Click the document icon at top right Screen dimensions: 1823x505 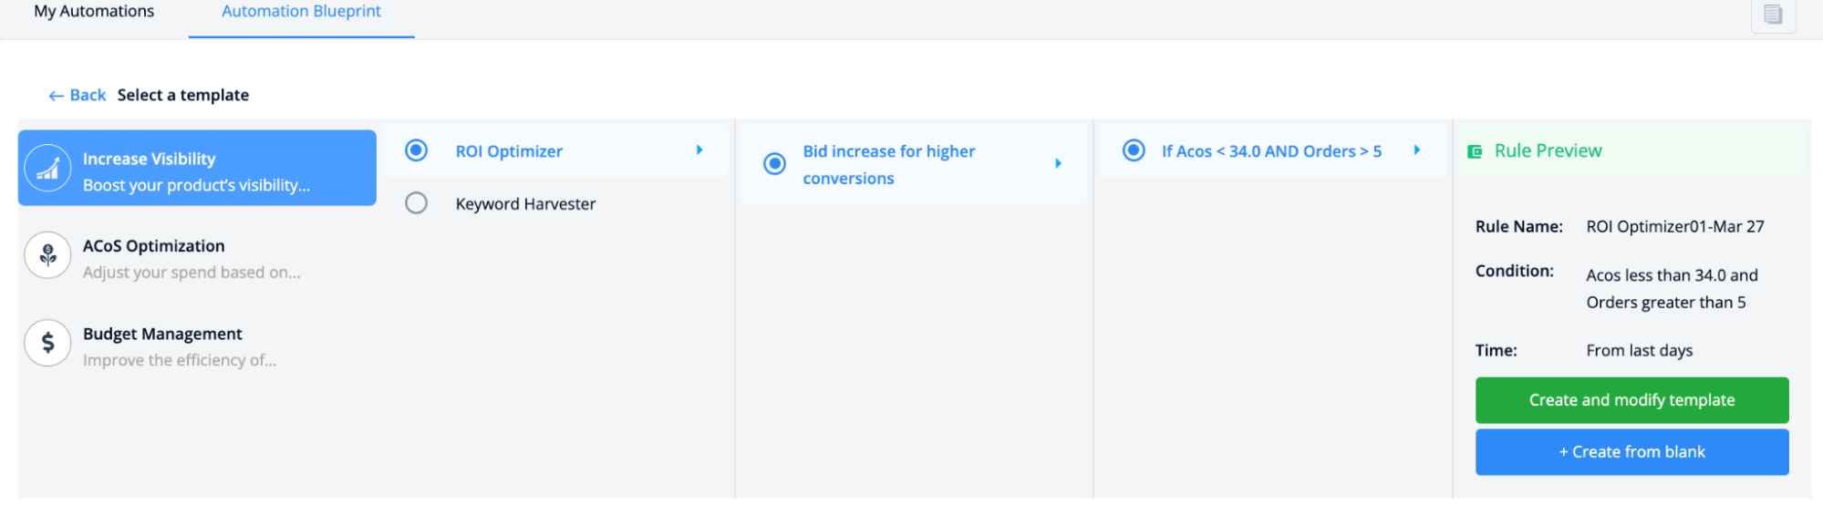coord(1773,15)
